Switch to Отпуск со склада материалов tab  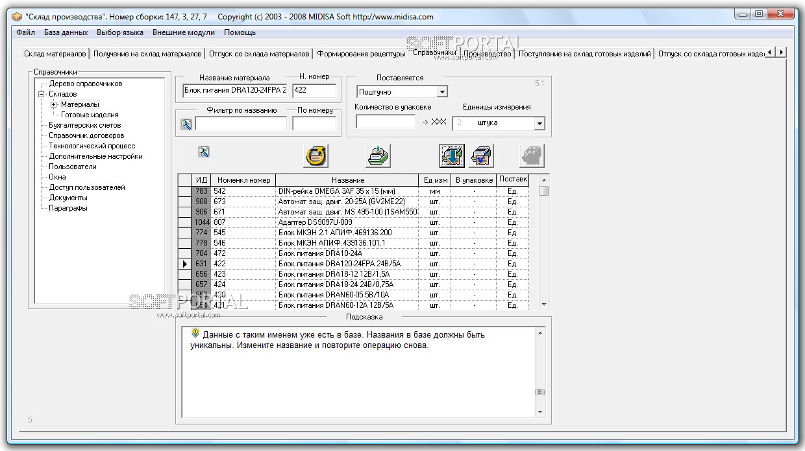coord(259,54)
